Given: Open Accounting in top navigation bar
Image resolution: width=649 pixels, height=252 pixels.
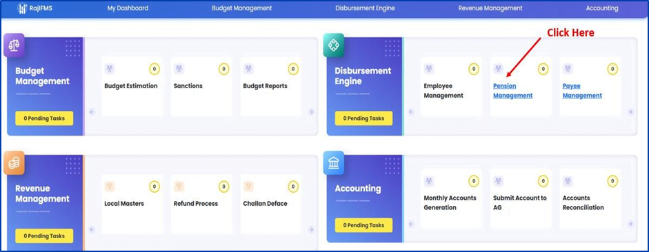Looking at the screenshot, I should pos(602,8).
